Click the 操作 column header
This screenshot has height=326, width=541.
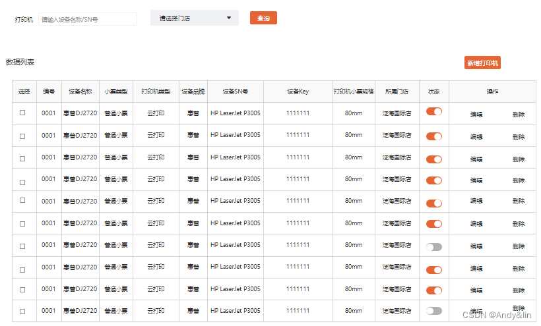click(492, 92)
